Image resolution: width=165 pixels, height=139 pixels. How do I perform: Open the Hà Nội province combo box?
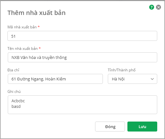(x=132, y=79)
